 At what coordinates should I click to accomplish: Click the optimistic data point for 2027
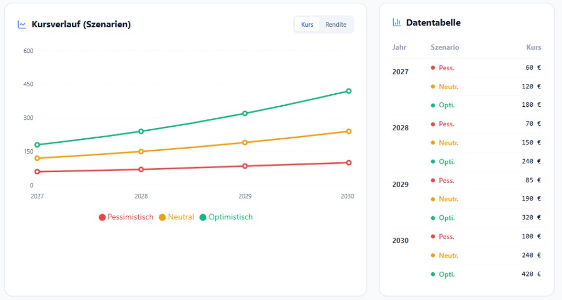tap(37, 145)
